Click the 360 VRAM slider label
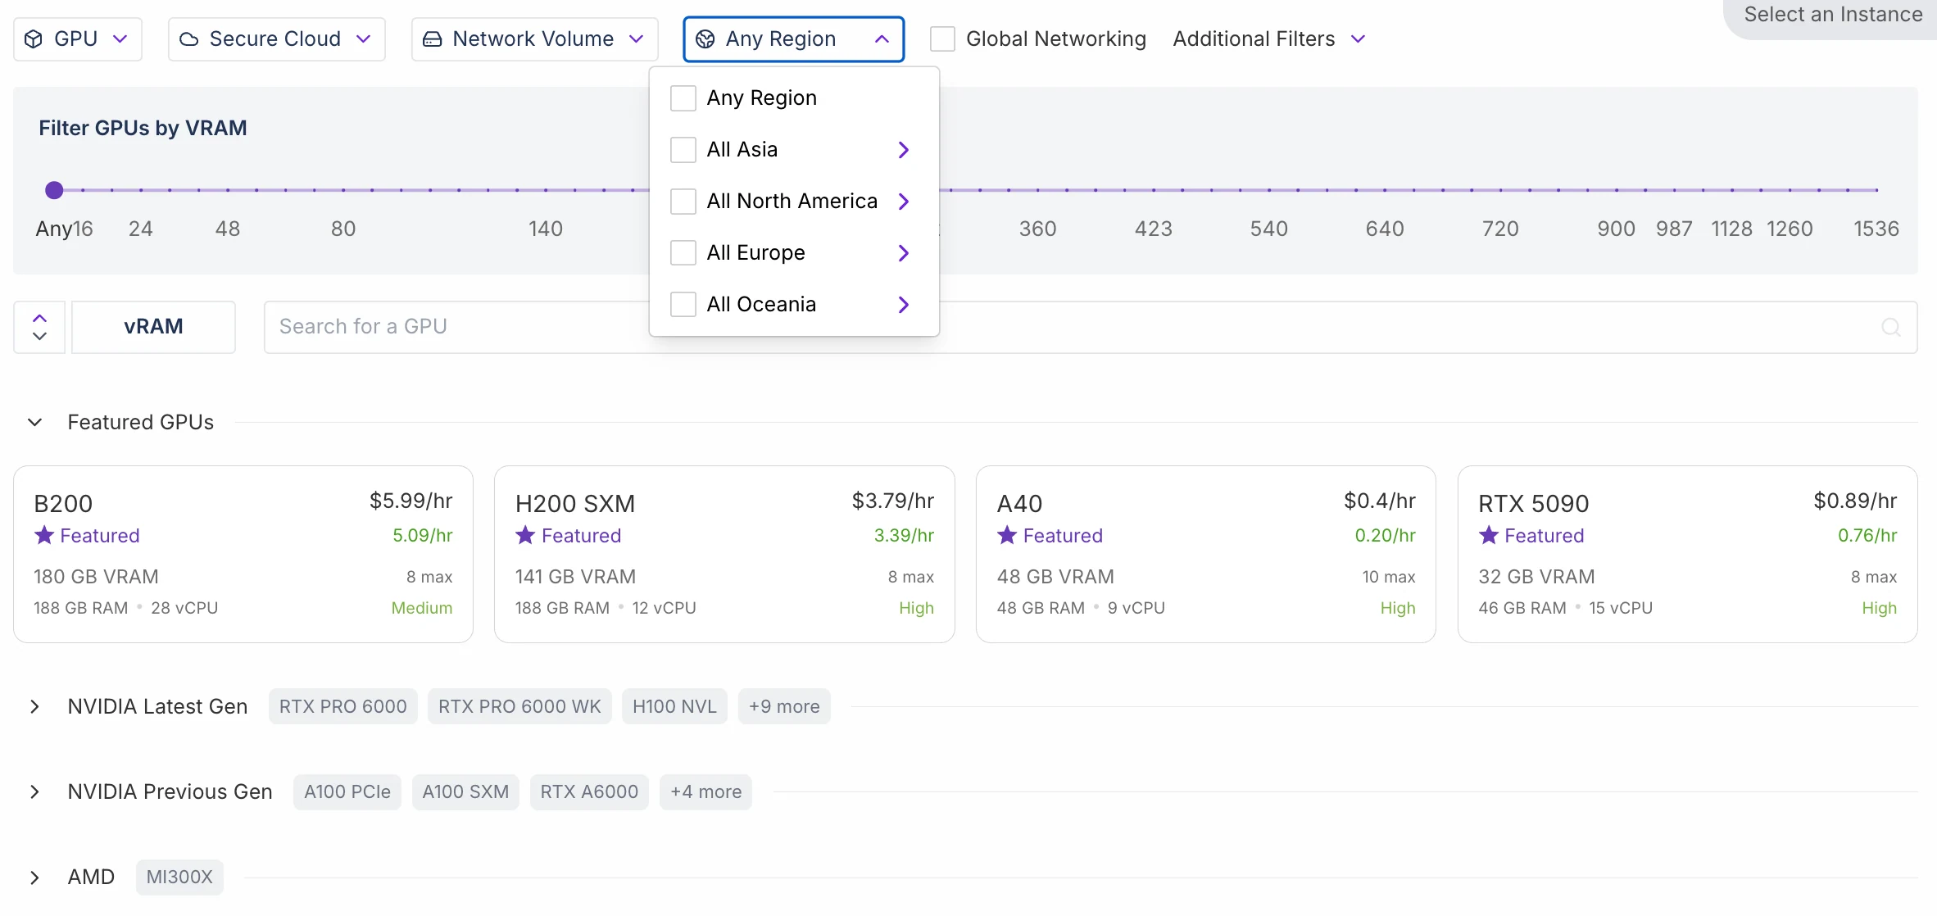Screen dimensions: 1937x916 pyautogui.click(x=1037, y=229)
